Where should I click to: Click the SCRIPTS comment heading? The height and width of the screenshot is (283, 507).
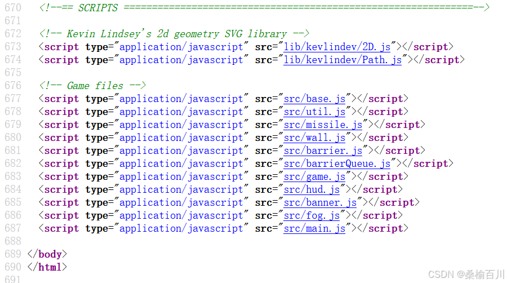click(264, 7)
